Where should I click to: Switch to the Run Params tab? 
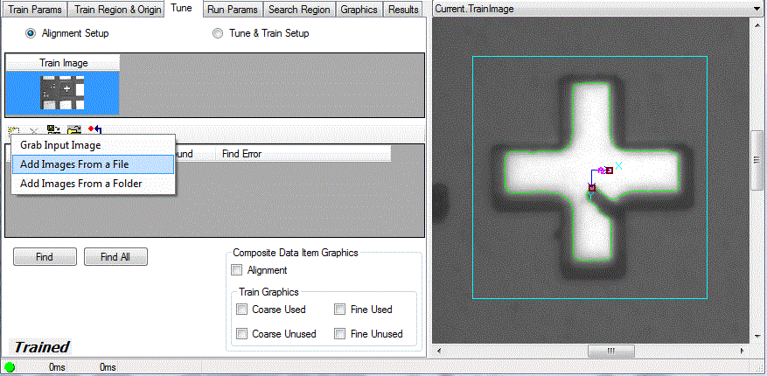coord(232,10)
